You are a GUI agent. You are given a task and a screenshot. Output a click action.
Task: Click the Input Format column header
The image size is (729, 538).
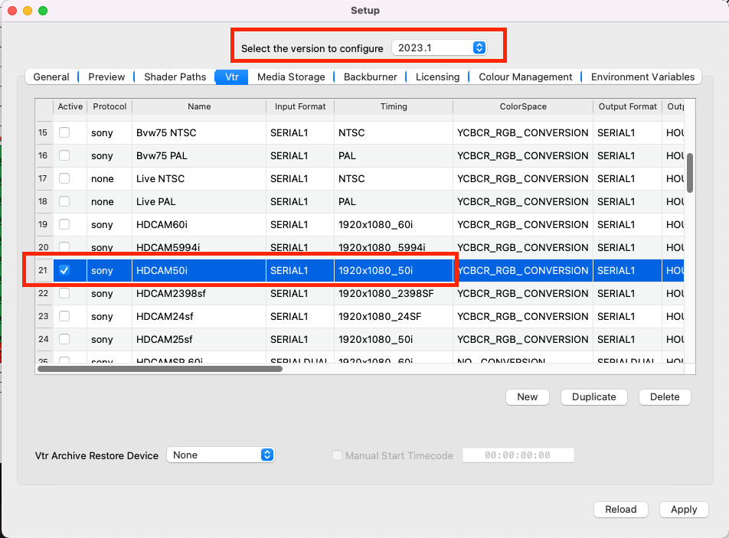300,106
